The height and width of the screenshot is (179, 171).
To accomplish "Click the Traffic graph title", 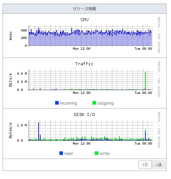I will (84, 64).
